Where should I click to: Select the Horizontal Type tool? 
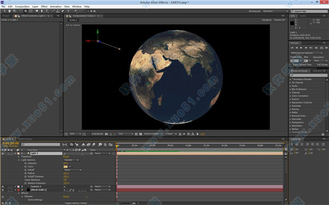(x=47, y=11)
